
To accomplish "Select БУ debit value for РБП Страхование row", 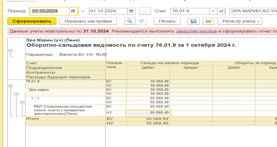I will (x=160, y=107).
